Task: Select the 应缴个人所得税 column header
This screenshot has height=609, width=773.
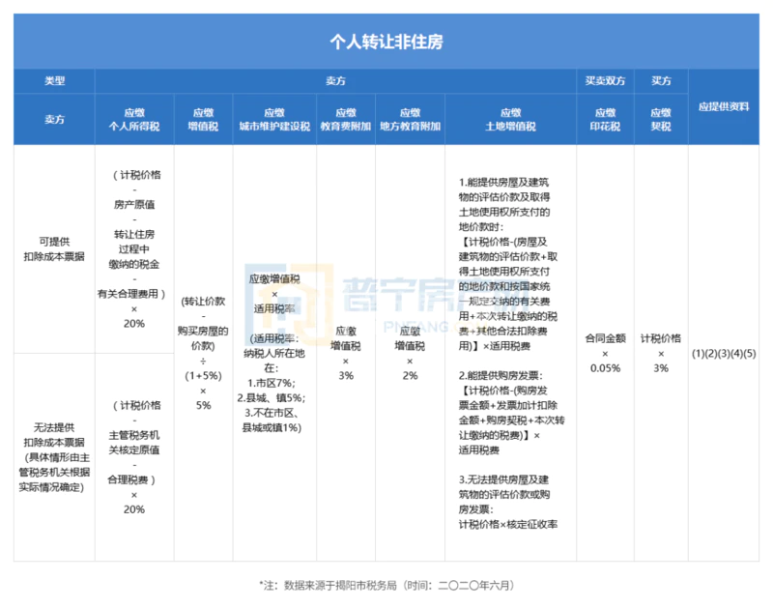Action: [x=134, y=119]
